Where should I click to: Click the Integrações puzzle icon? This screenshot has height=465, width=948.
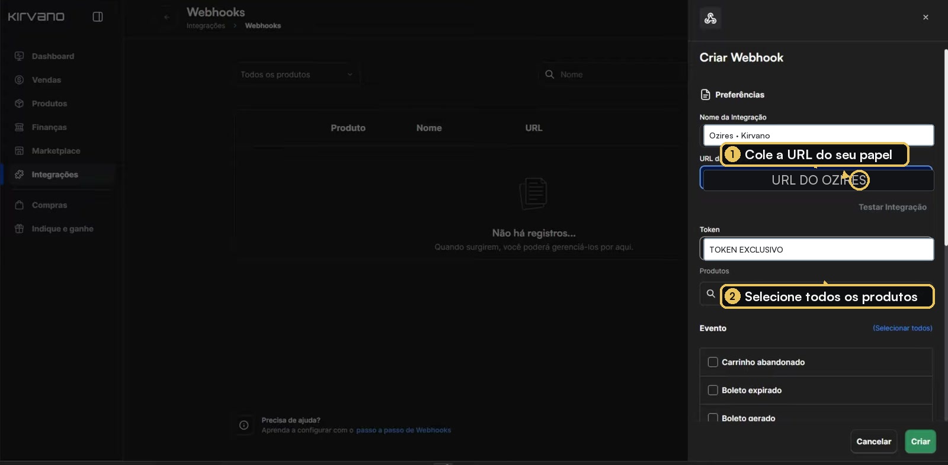(x=20, y=175)
